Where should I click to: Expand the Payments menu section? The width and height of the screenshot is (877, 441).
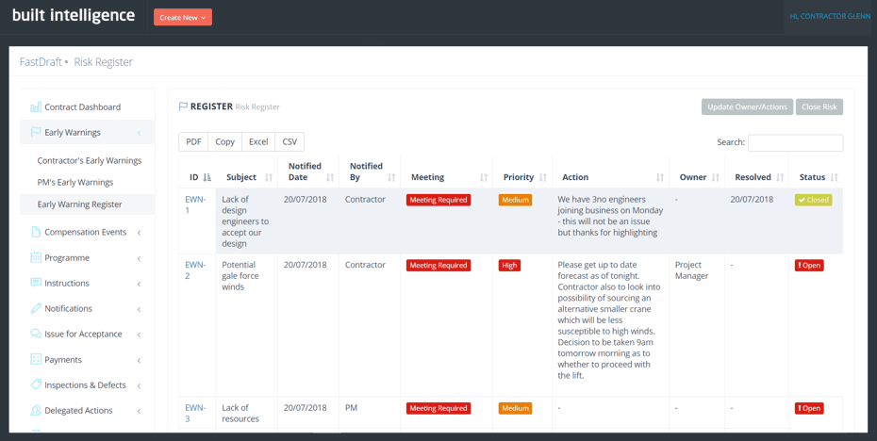pos(139,360)
